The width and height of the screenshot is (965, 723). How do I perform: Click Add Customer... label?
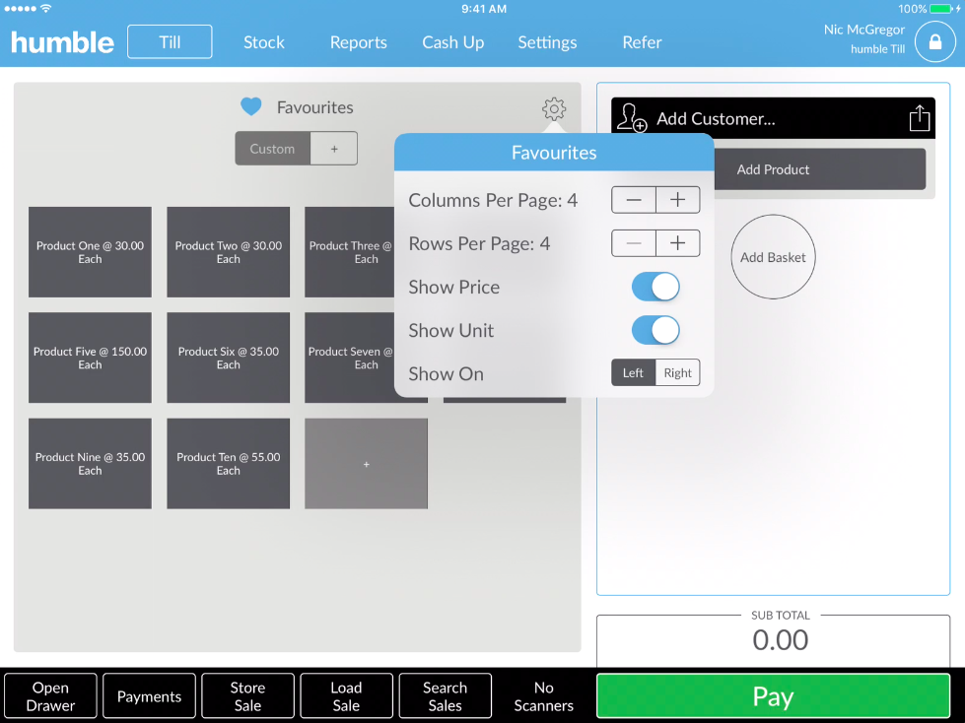tap(716, 118)
